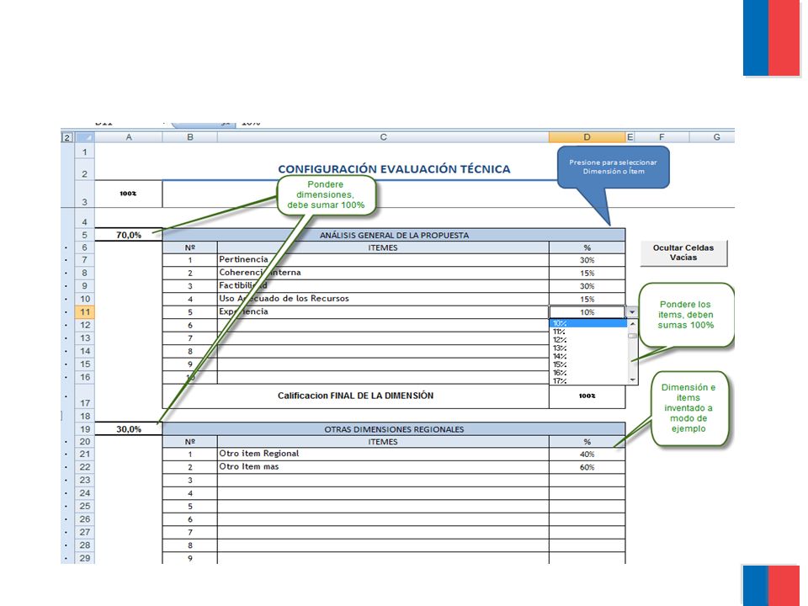Click the dropdown list scrollbar thumb
Screen dimensions: 808x606
click(633, 336)
